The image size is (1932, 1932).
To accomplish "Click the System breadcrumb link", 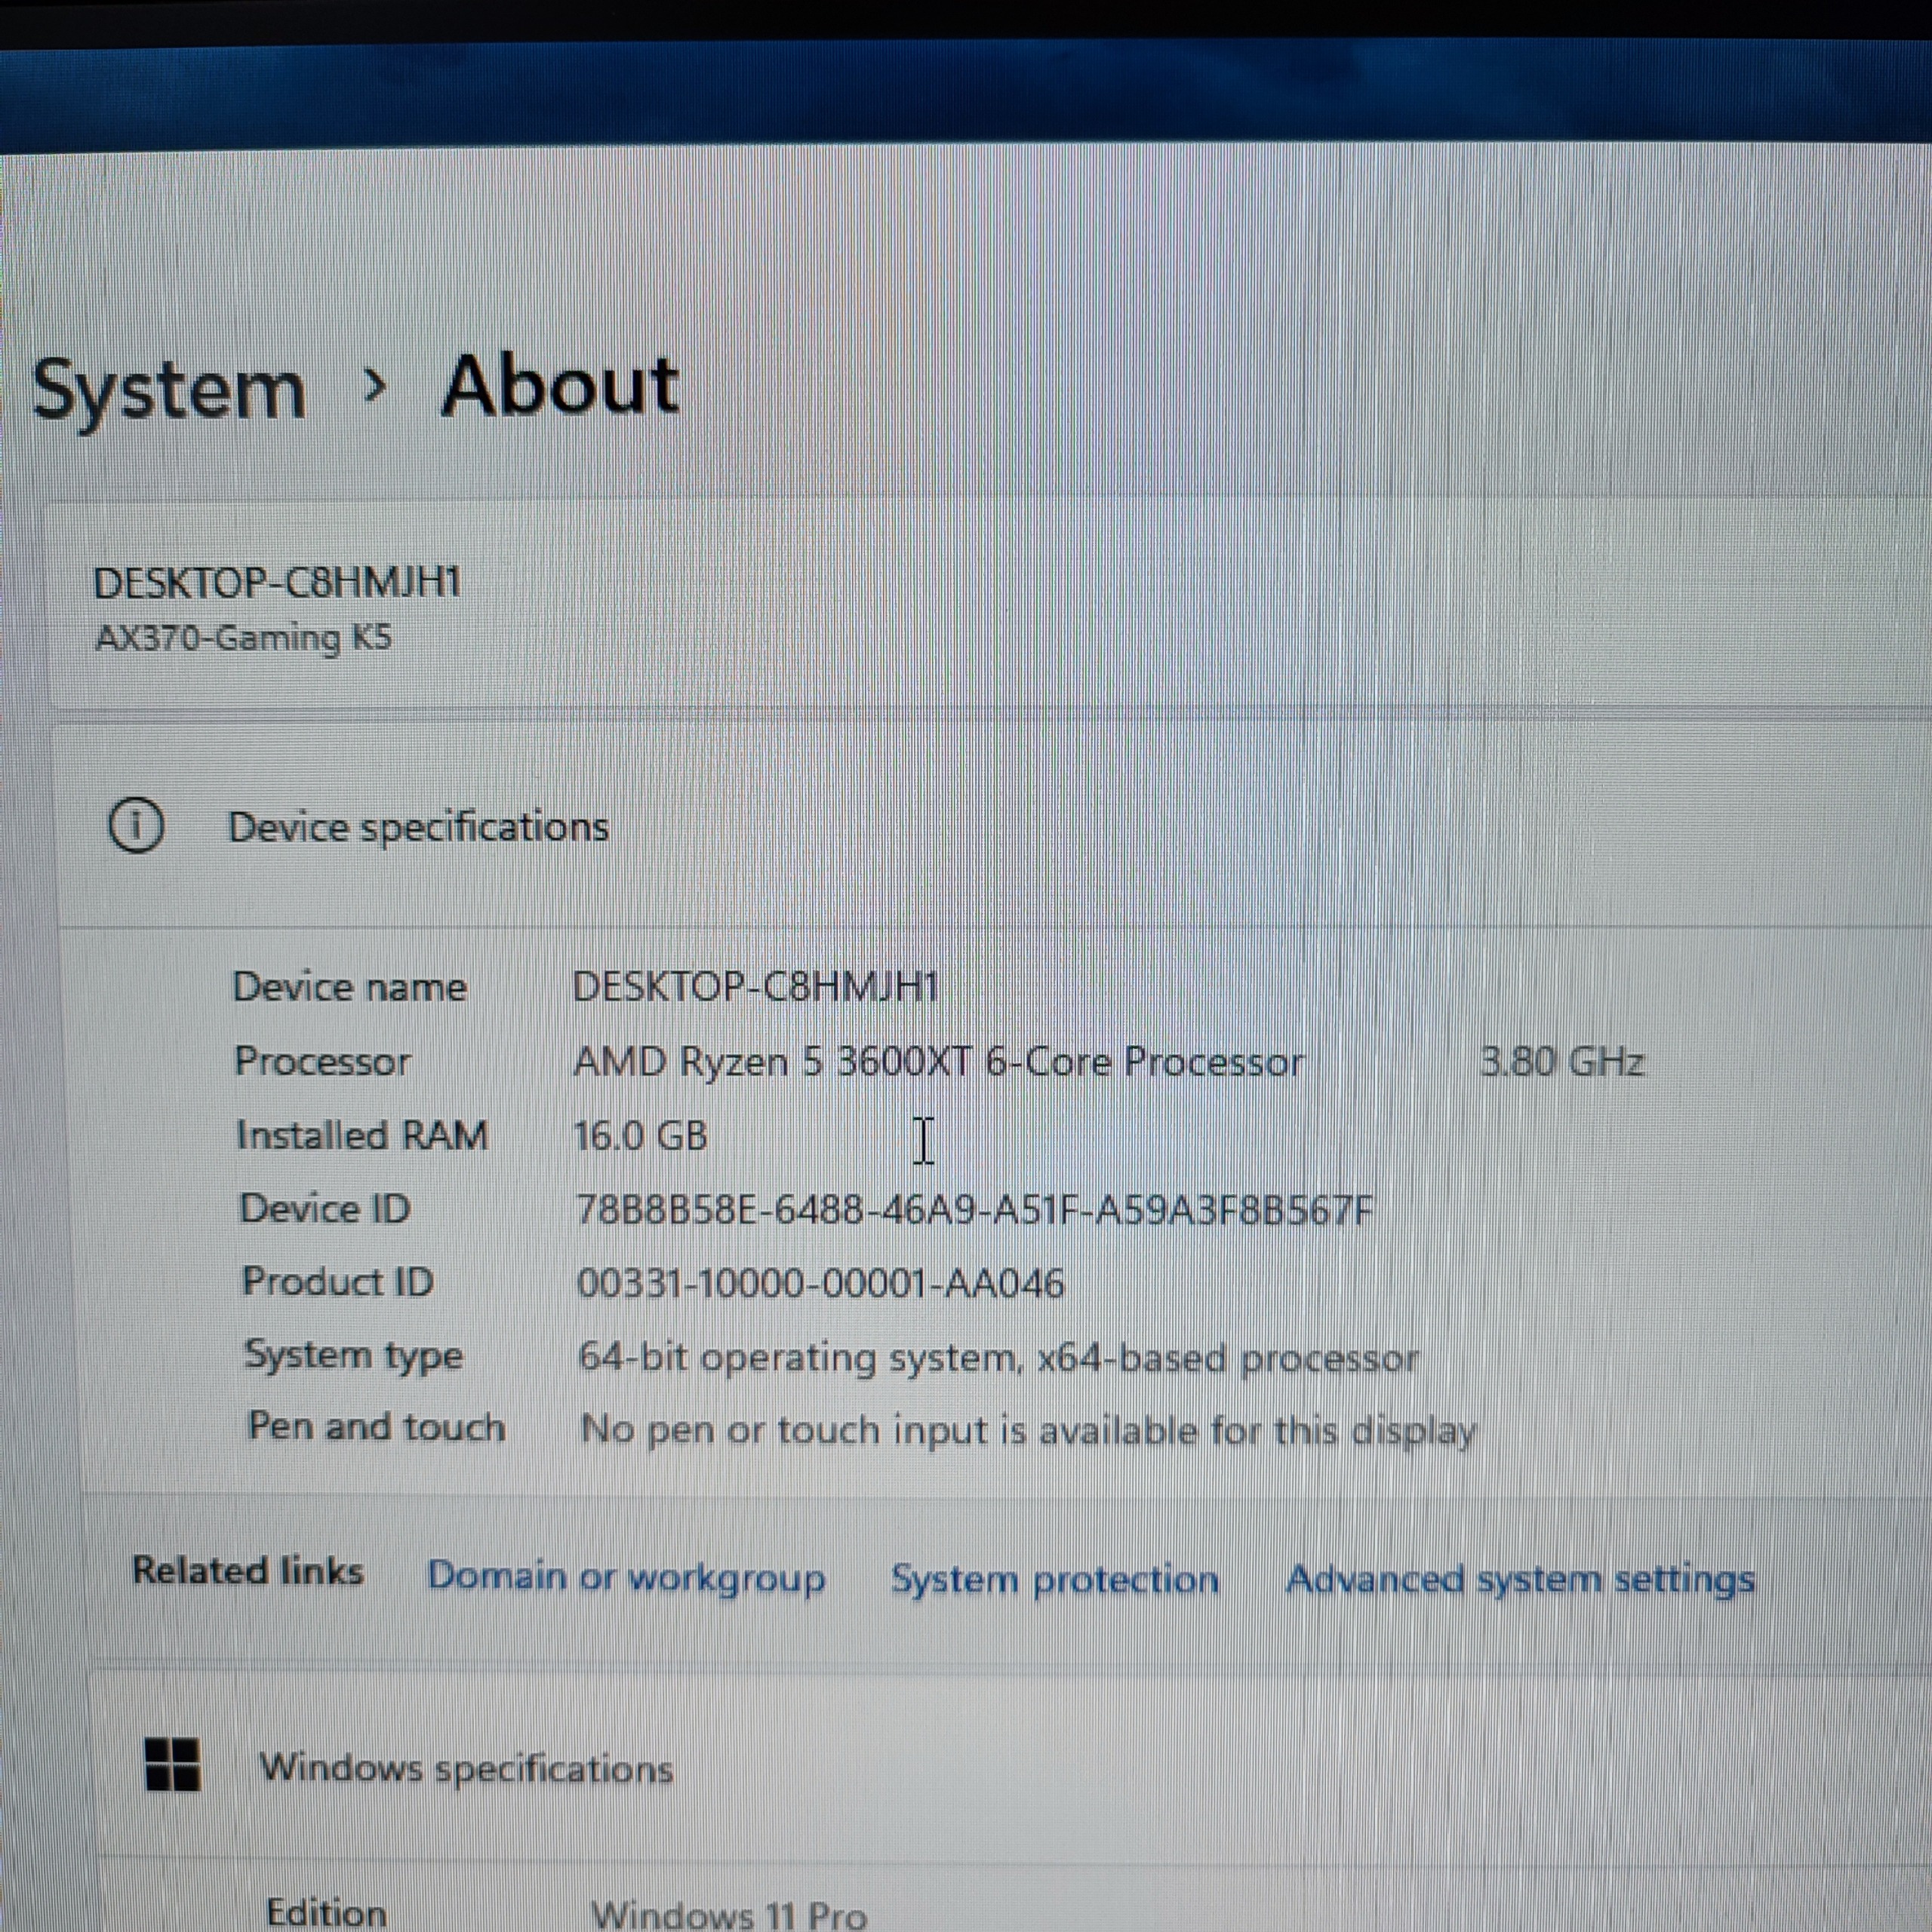I will coord(168,390).
